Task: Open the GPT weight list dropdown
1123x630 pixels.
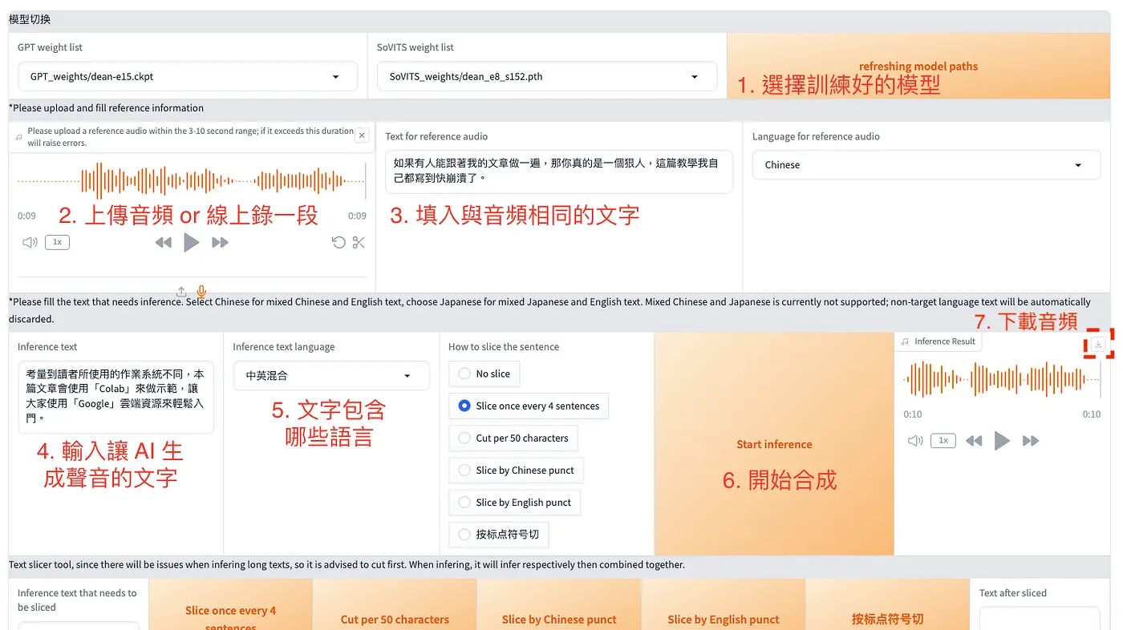Action: pos(188,77)
